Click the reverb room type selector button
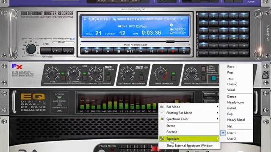Screen dimensions: 271x152 [203, 69]
